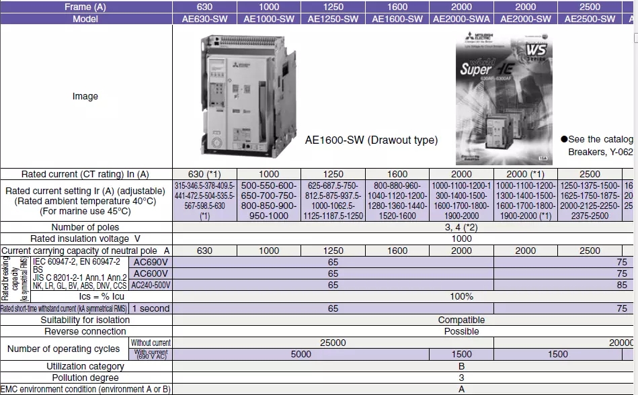Screen dimensions: 638x395
Task: Select the AE2000-SWA model column header
Action: [x=462, y=19]
